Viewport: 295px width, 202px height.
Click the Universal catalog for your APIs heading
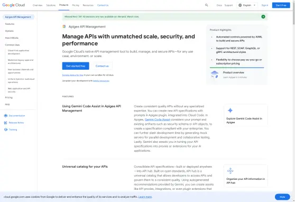pyautogui.click(x=85, y=167)
